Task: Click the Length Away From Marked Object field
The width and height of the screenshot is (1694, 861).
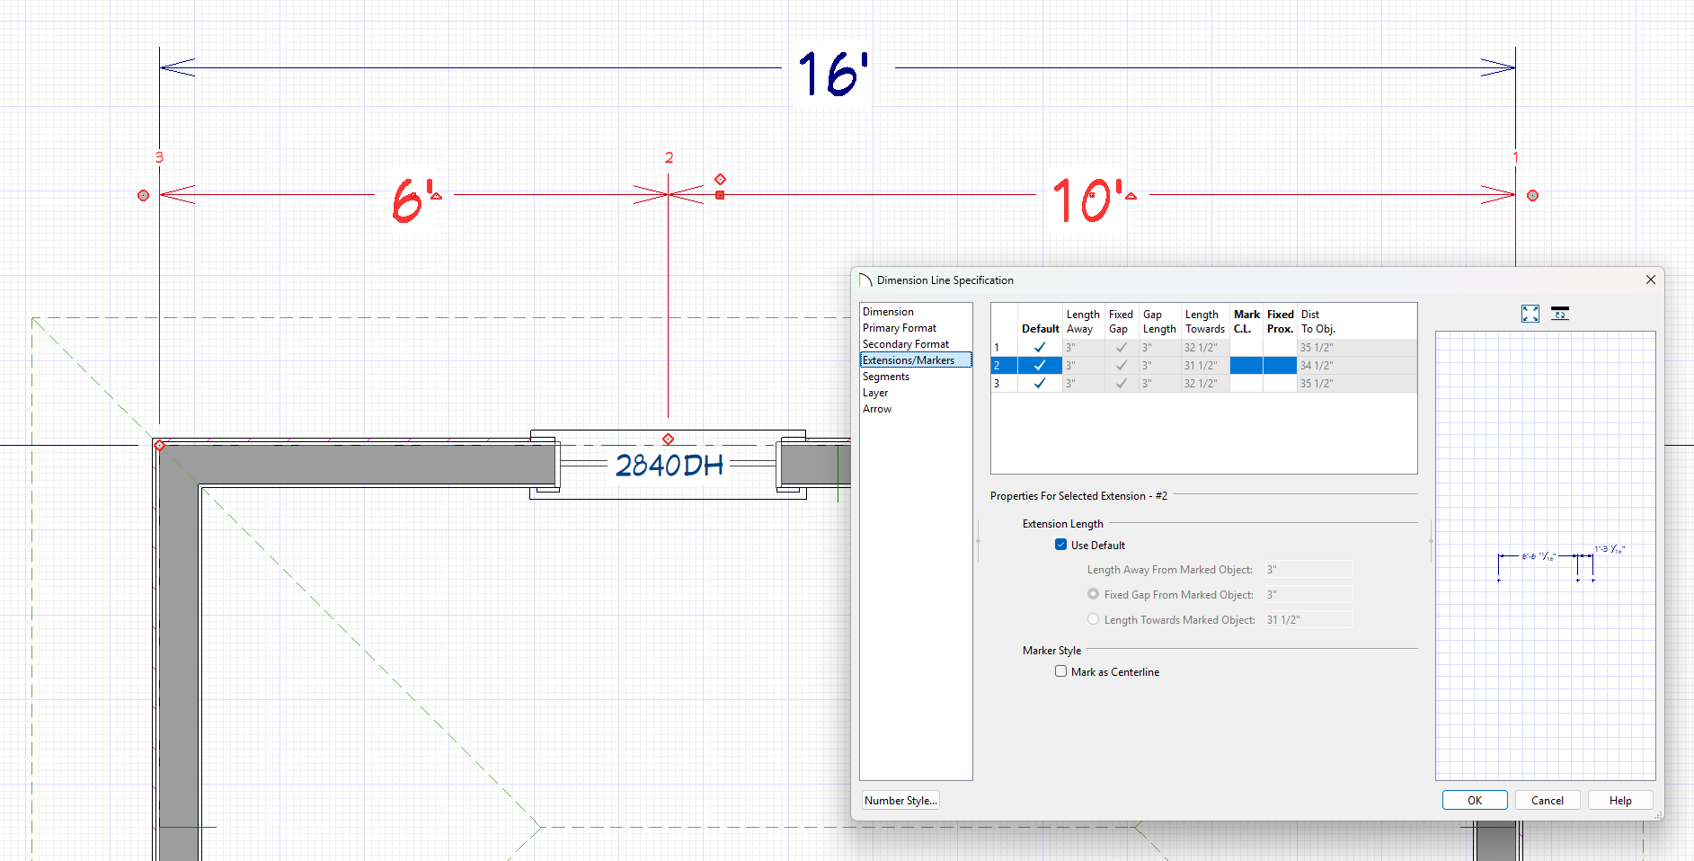Action: click(x=1308, y=570)
